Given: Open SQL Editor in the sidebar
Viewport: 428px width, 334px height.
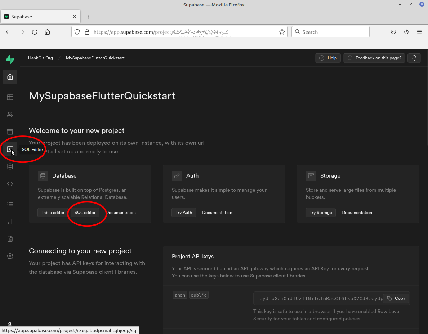Looking at the screenshot, I should pyautogui.click(x=10, y=149).
